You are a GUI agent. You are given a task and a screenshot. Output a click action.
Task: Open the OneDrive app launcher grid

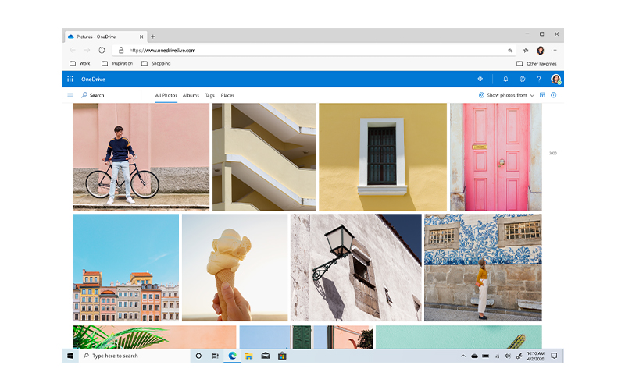pyautogui.click(x=70, y=79)
